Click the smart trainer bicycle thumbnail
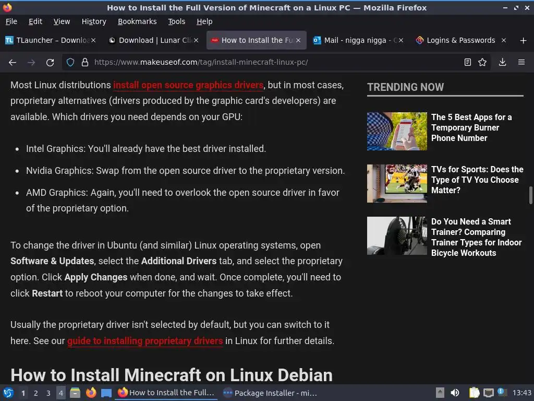Image resolution: width=534 pixels, height=401 pixels. [397, 235]
